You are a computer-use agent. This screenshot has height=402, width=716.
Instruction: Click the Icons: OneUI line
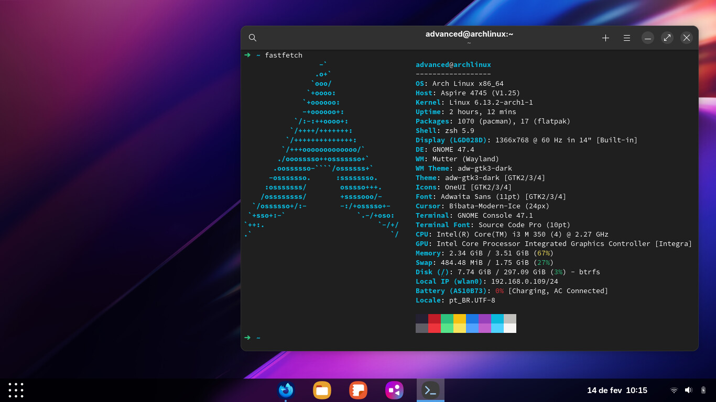coord(464,187)
